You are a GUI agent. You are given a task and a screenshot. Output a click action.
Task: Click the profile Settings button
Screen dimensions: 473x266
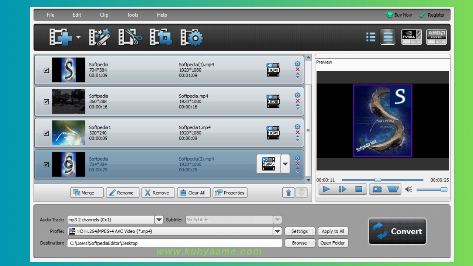tap(300, 231)
